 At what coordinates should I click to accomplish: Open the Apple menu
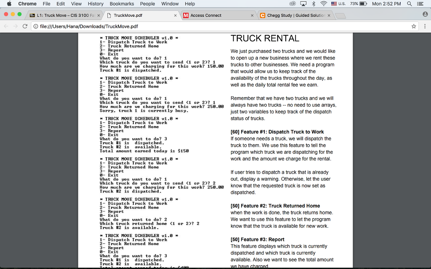click(x=9, y=3)
